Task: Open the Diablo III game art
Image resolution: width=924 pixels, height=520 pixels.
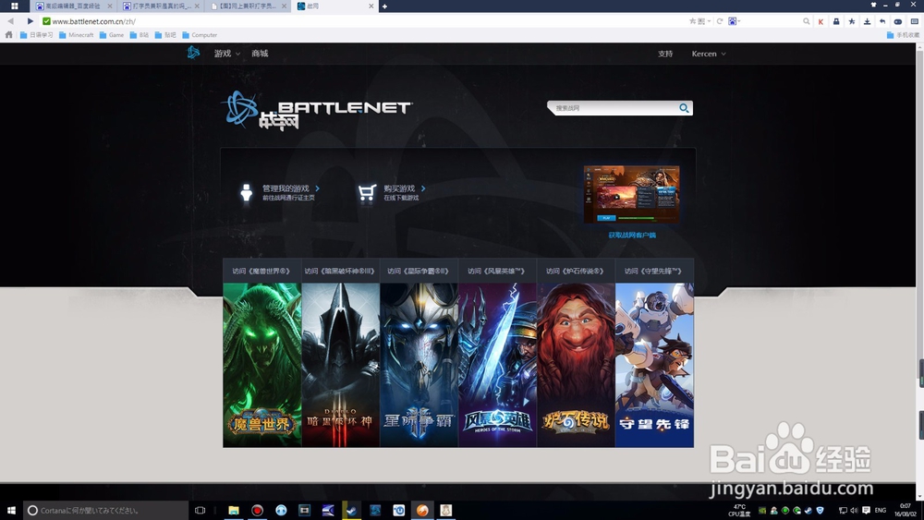Action: point(340,365)
